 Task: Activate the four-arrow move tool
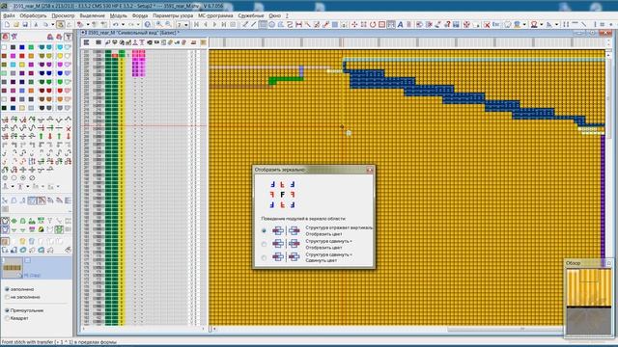pyautogui.click(x=354, y=24)
